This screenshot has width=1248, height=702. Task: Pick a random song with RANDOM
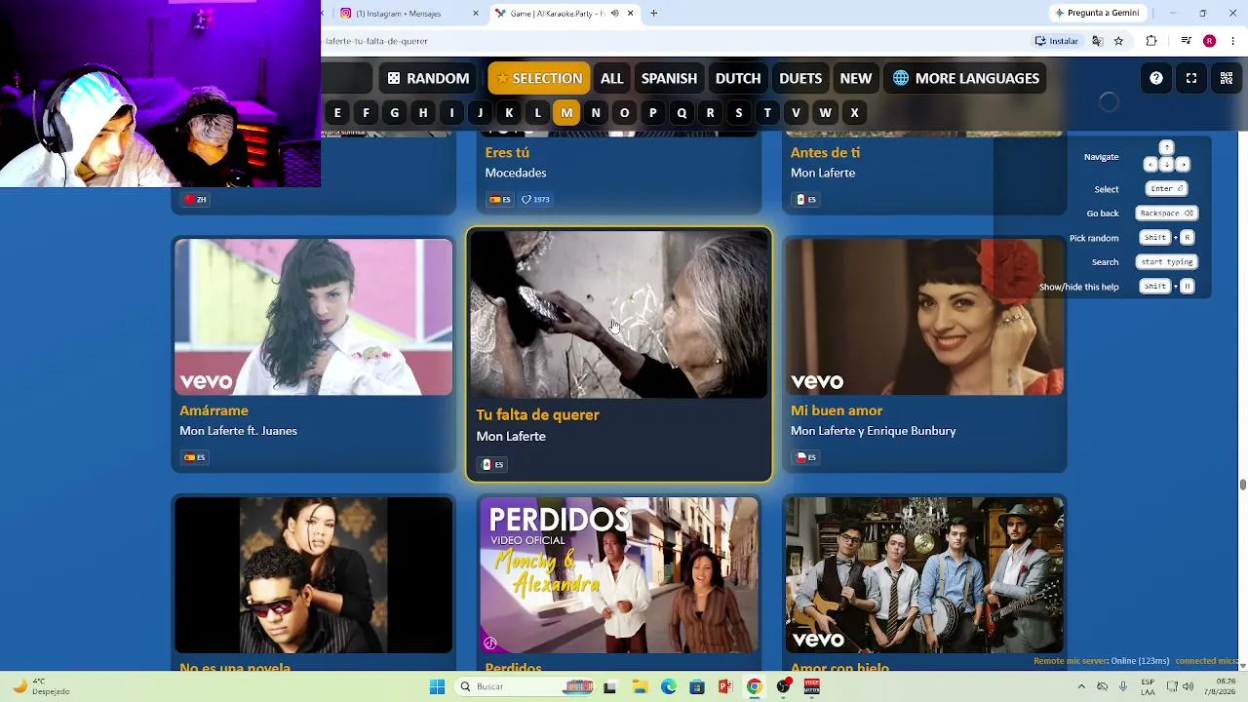(x=428, y=78)
